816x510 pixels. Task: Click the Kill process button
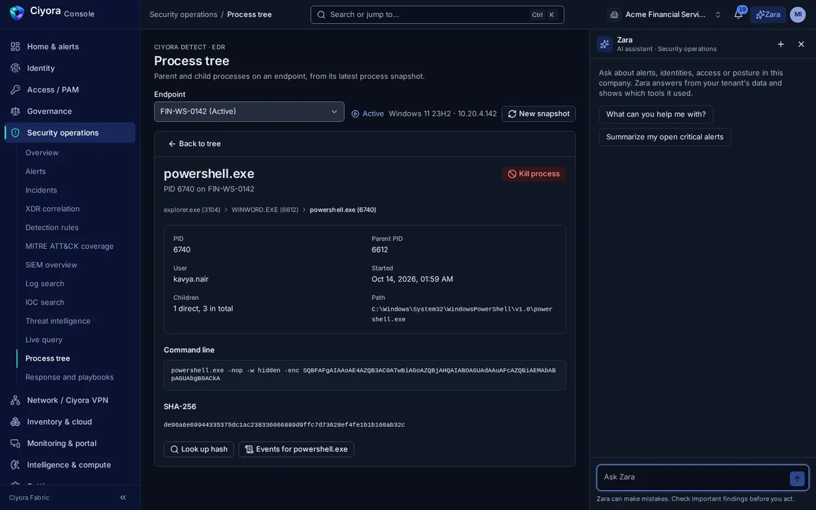click(x=534, y=174)
